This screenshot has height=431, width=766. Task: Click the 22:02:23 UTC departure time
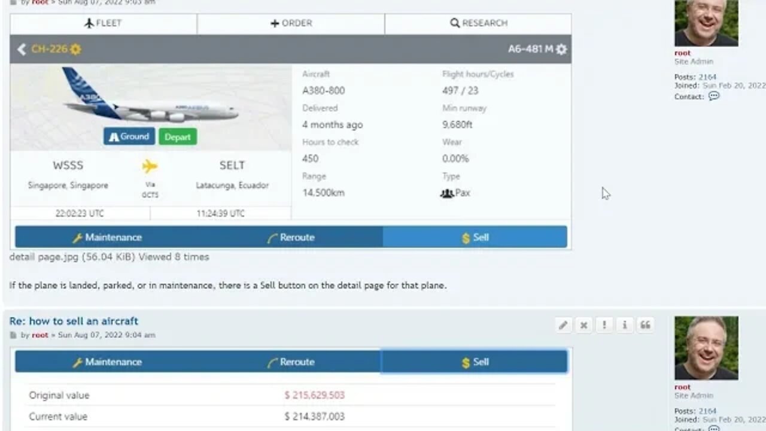[80, 214]
